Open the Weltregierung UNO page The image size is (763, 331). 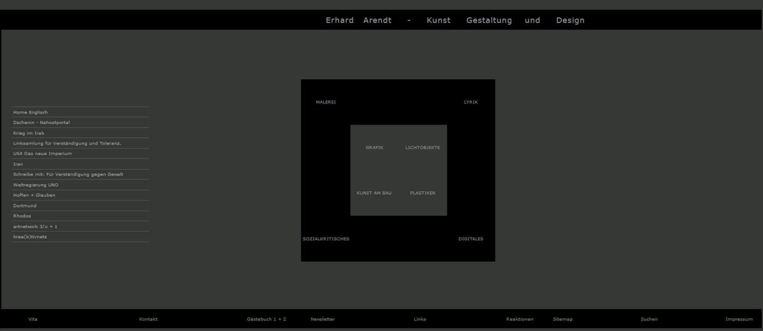pos(36,185)
